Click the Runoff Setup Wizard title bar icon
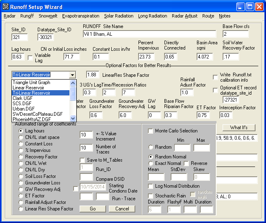 pyautogui.click(x=5, y=6)
